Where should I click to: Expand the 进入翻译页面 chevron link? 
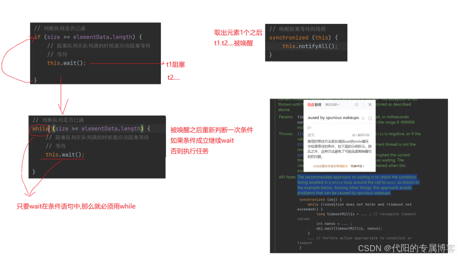coord(371,135)
